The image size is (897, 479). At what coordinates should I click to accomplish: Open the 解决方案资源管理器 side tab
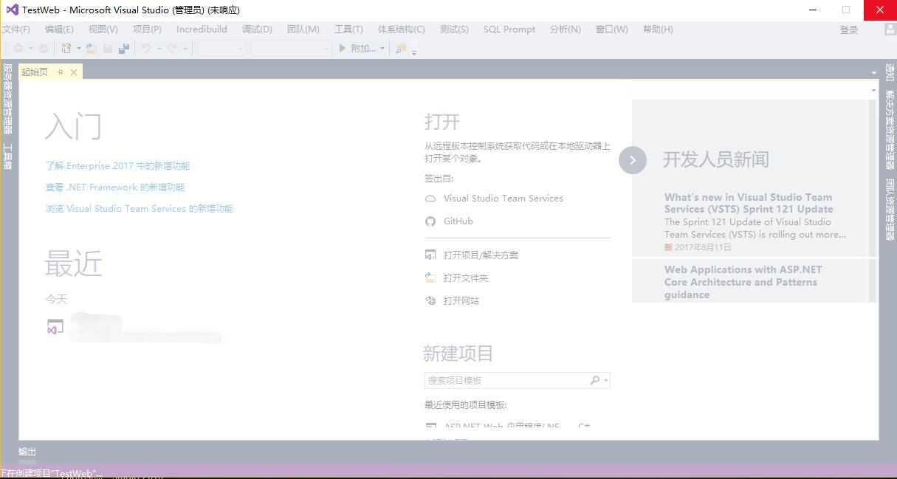890,130
